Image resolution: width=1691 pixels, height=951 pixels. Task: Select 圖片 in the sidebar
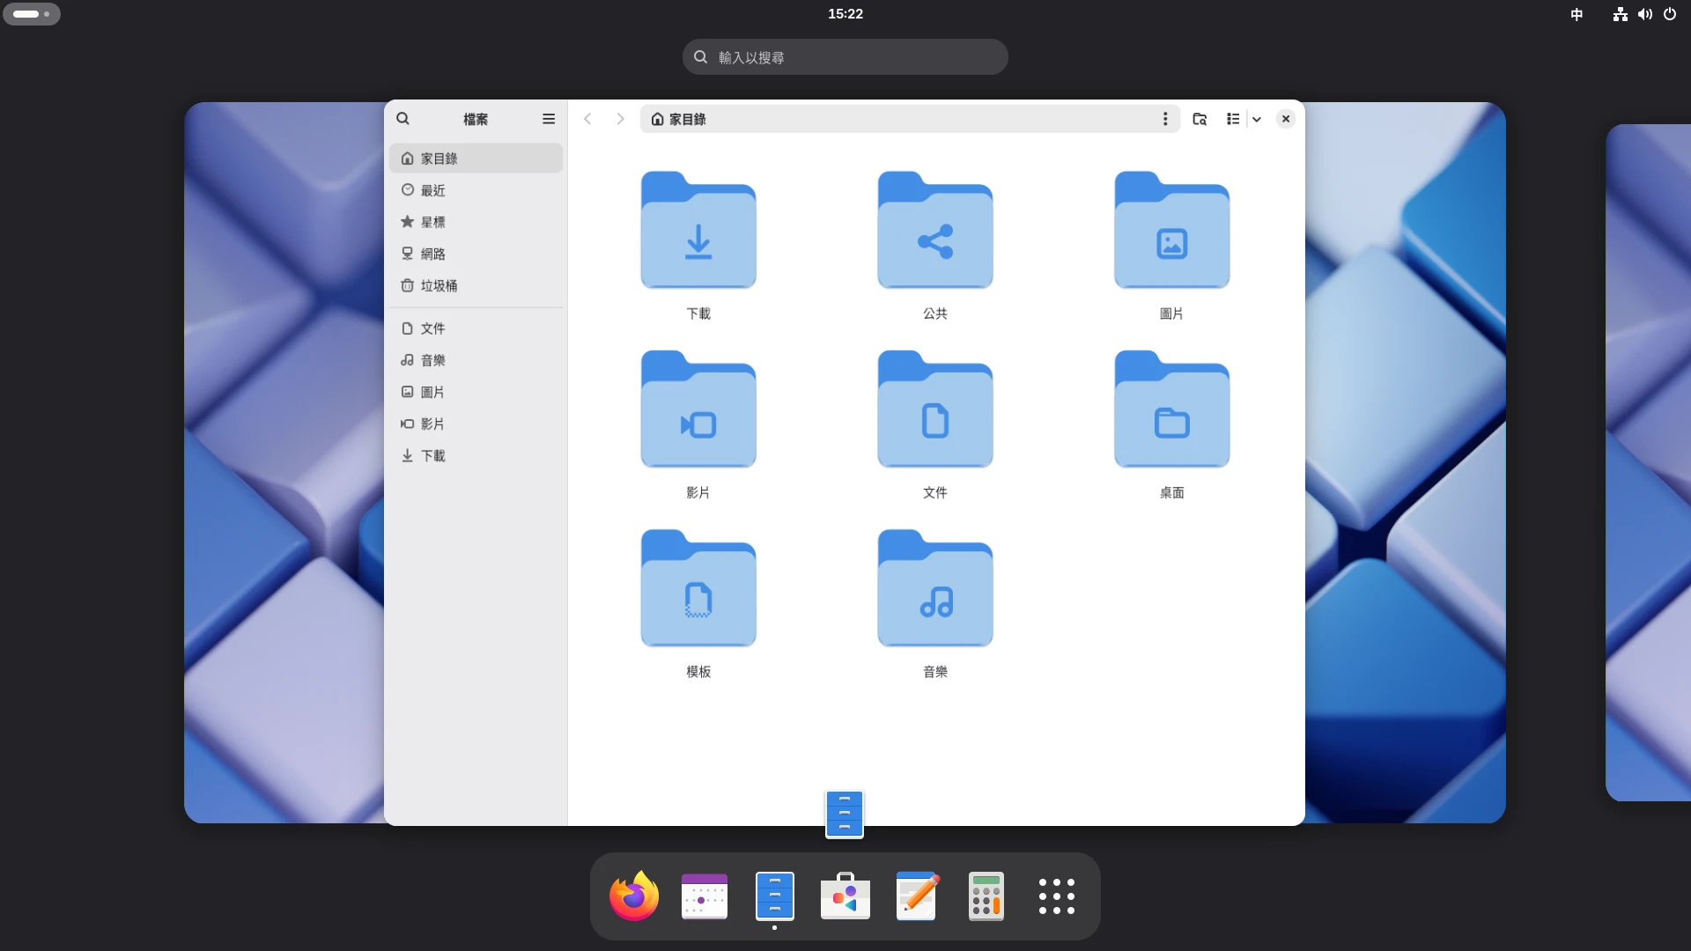point(432,392)
